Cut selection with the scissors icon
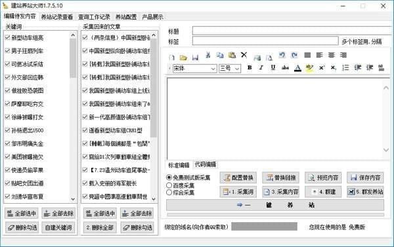The width and height of the screenshot is (394, 247). pyautogui.click(x=208, y=54)
